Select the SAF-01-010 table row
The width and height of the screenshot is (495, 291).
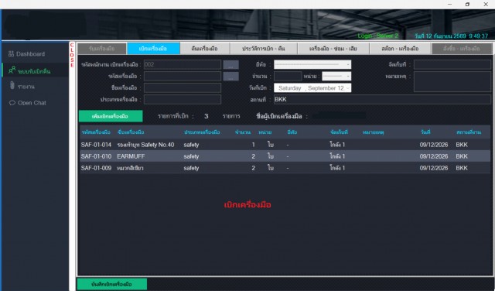[285, 156]
